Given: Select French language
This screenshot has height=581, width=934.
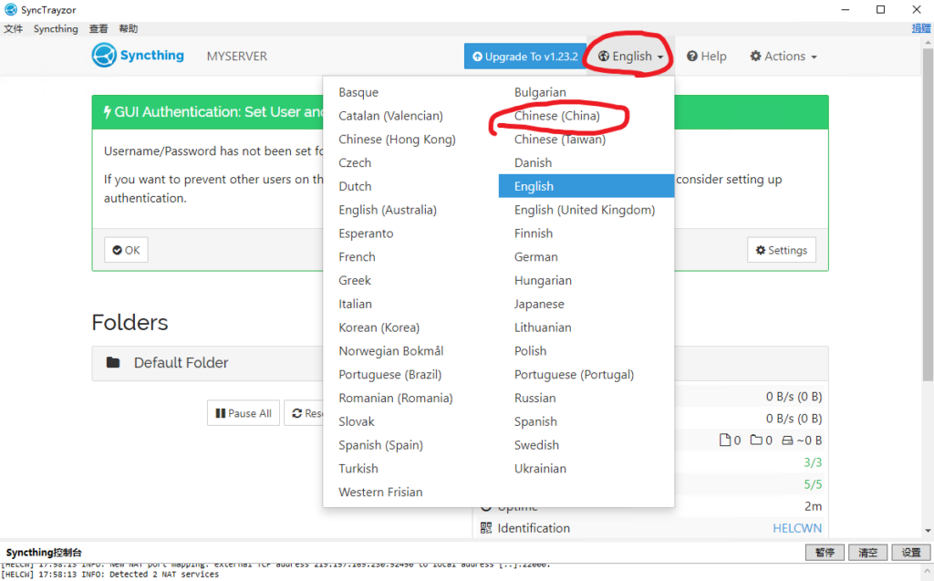Looking at the screenshot, I should (x=357, y=257).
